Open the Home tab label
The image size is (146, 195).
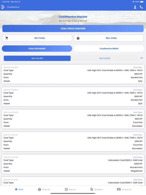pos(21,189)
